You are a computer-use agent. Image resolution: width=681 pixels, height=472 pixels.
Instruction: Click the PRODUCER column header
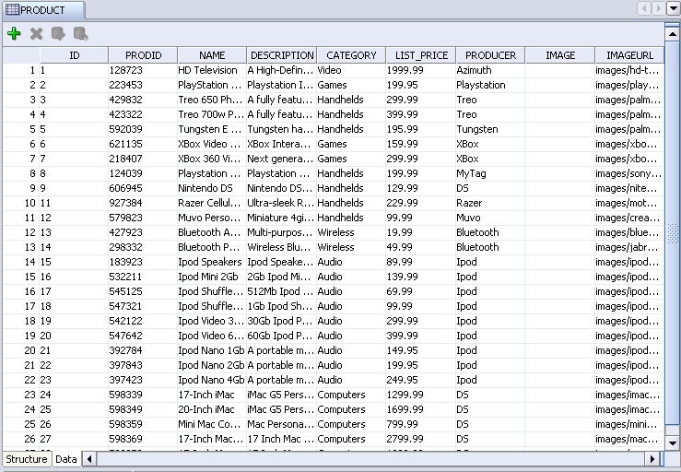click(490, 55)
